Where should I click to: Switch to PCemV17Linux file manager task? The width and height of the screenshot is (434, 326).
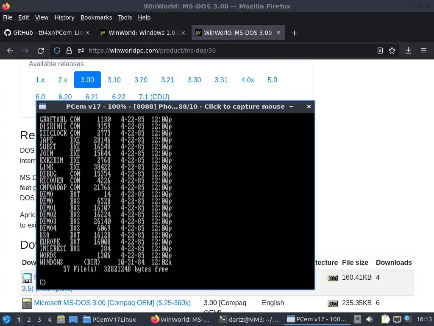(x=110, y=319)
